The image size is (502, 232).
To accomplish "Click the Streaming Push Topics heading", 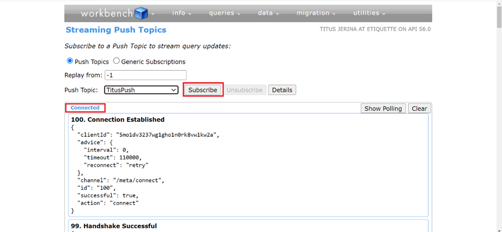I will (116, 30).
